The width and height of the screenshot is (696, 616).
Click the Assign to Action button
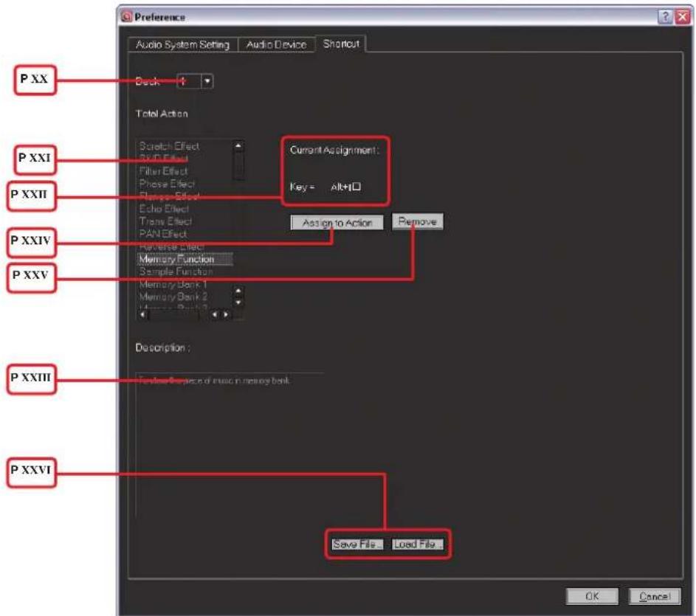(337, 224)
